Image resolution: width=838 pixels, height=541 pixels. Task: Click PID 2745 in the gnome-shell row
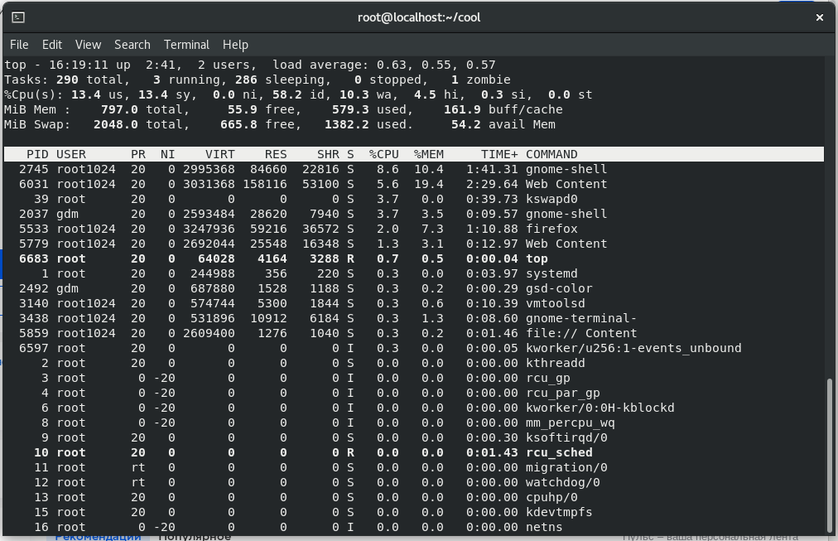coord(34,170)
